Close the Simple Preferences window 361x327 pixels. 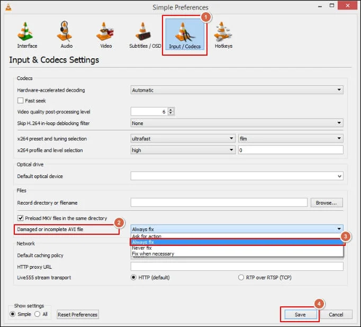coord(348,5)
